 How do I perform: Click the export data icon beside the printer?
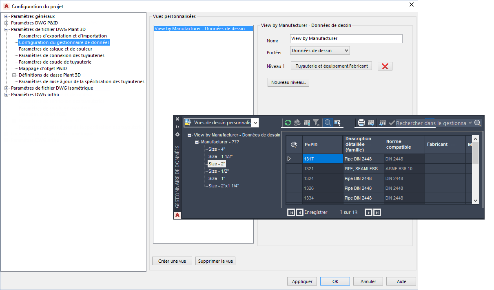click(x=371, y=123)
